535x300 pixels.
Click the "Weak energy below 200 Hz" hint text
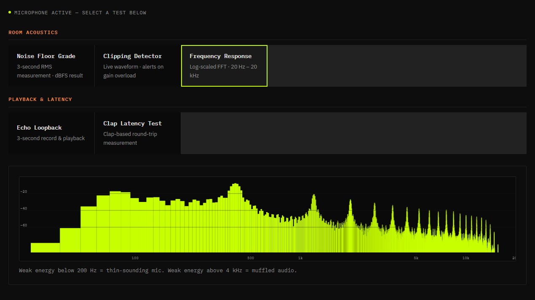pyautogui.click(x=158, y=271)
